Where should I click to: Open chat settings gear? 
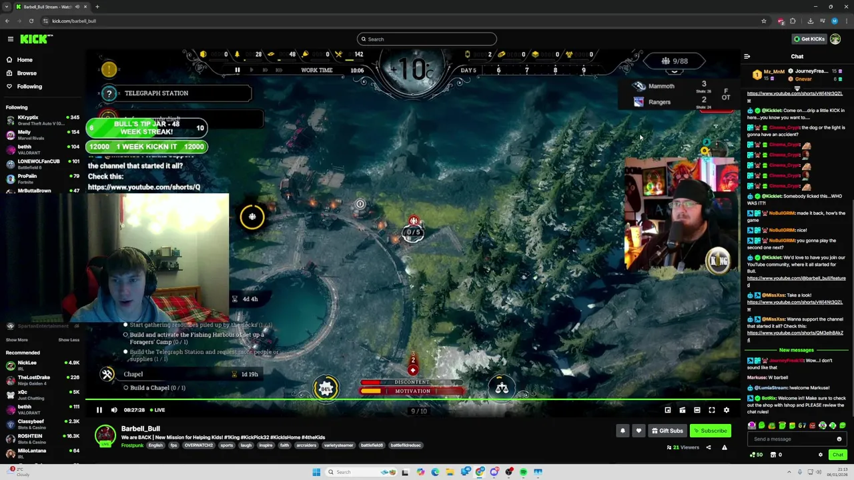tap(821, 455)
